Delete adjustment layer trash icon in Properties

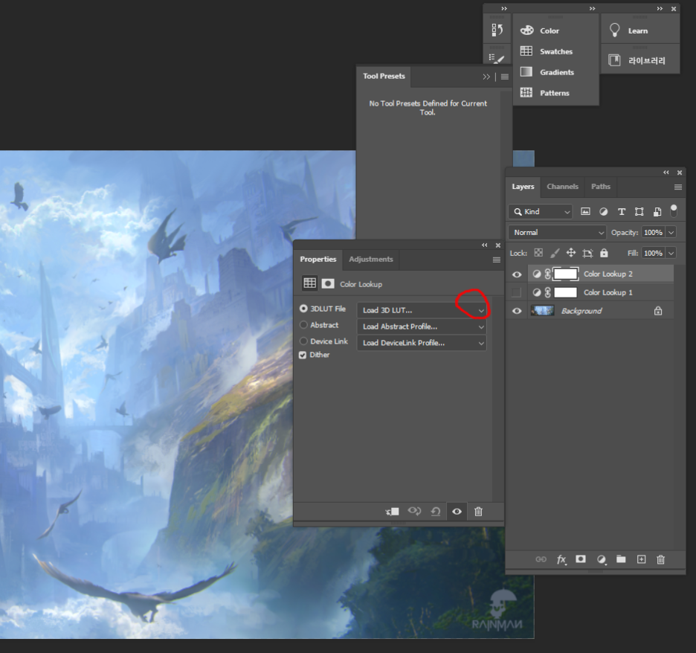[478, 512]
